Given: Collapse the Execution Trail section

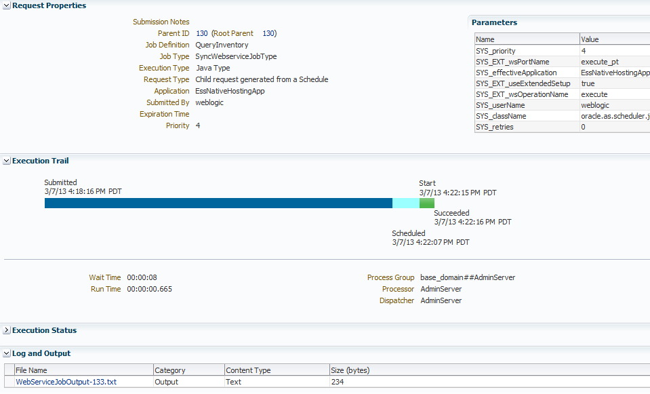Looking at the screenshot, I should (6, 161).
